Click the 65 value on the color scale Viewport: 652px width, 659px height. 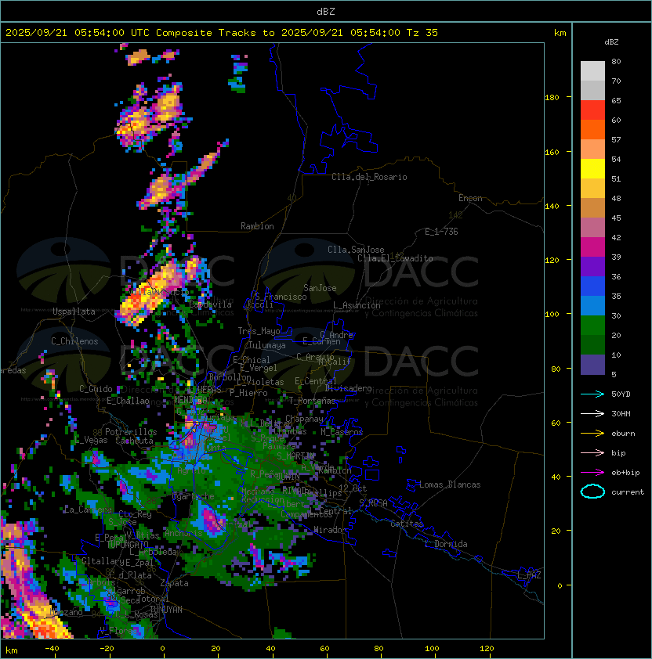(x=616, y=100)
